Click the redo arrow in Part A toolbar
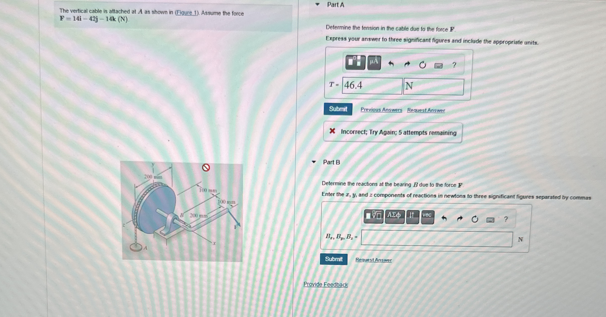 407,65
